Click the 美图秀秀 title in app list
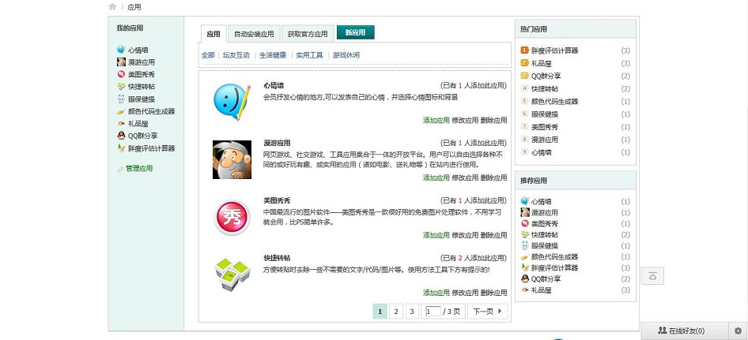Viewport: 748px width, 340px height. 277,200
